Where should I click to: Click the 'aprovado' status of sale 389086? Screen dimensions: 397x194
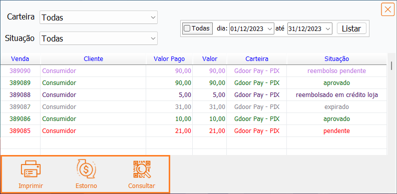pyautogui.click(x=336, y=119)
